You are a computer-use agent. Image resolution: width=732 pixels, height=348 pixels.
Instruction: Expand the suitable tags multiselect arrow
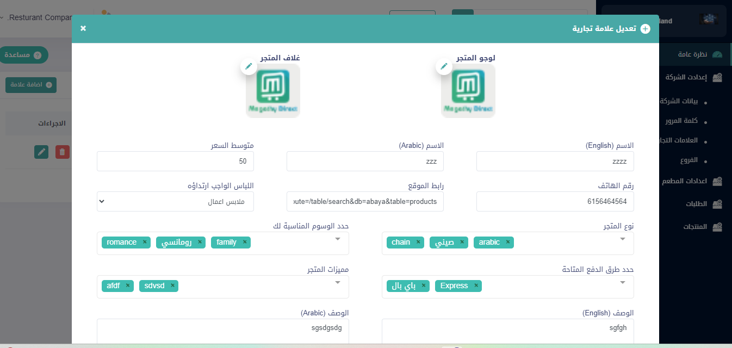point(337,239)
